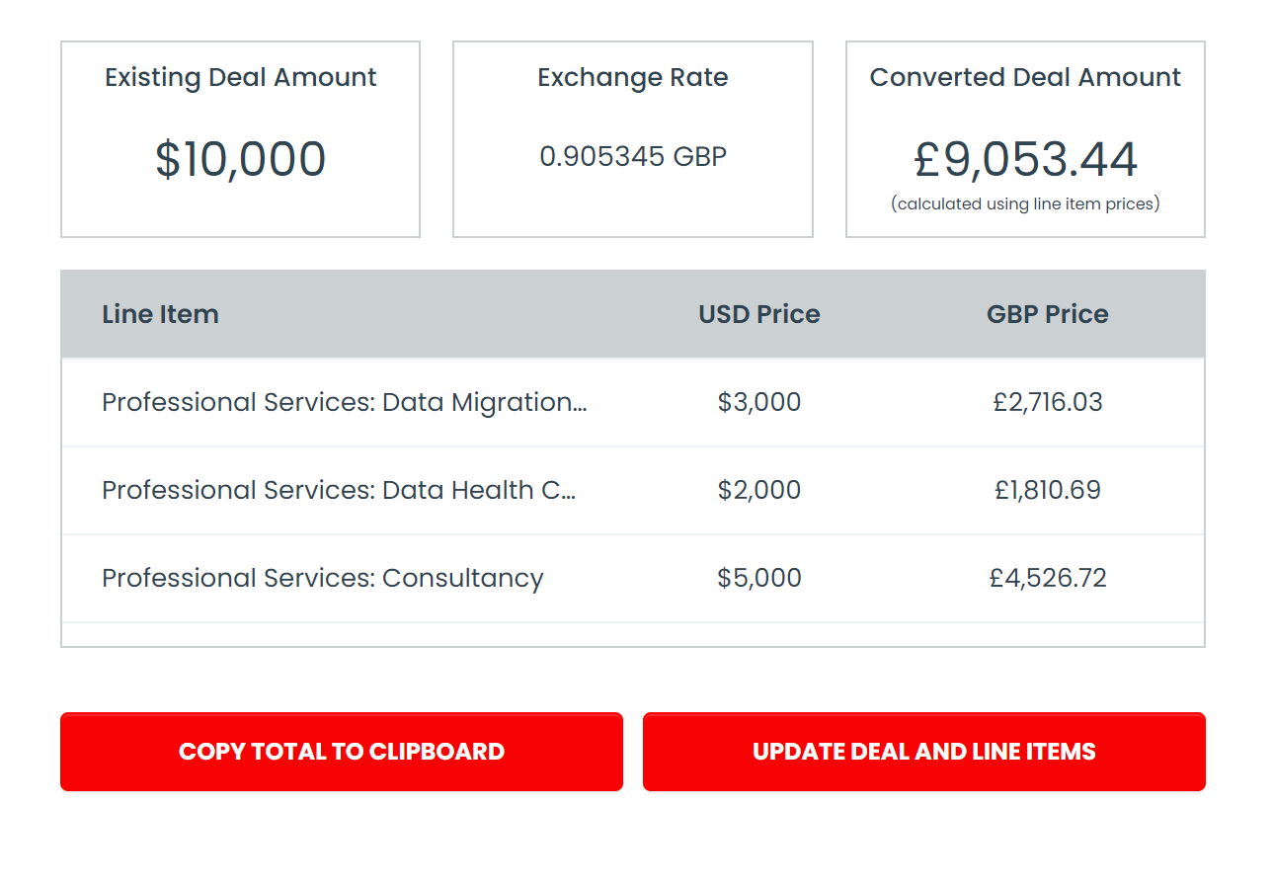Click Copy Total to Clipboard button
The image size is (1273, 888).
(x=341, y=752)
